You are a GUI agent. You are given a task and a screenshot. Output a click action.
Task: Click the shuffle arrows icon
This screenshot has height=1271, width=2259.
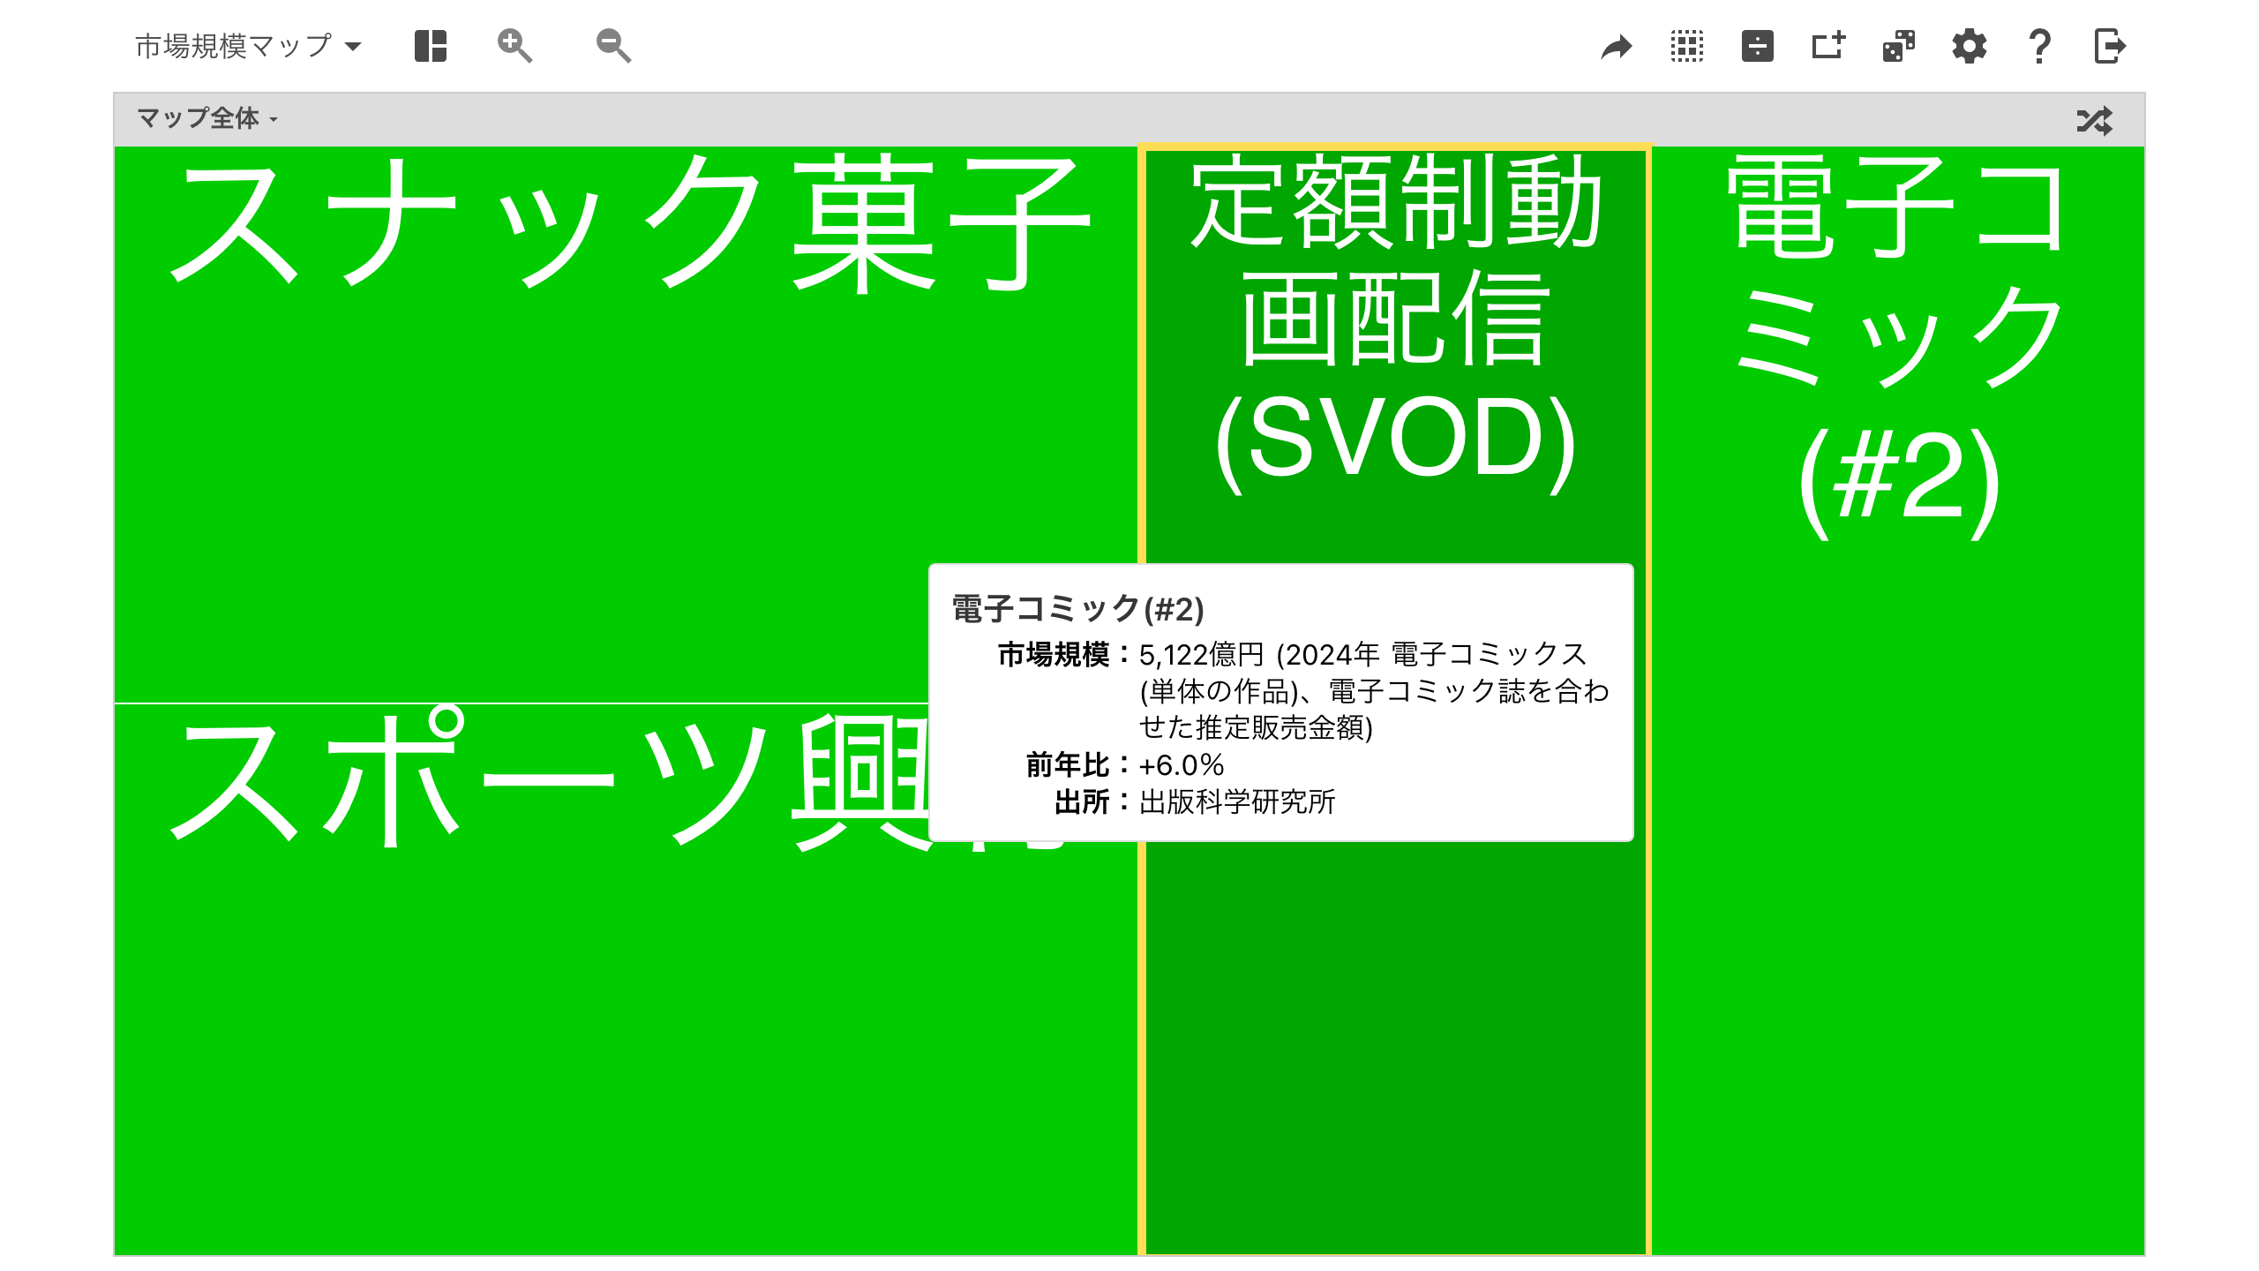(x=2095, y=120)
